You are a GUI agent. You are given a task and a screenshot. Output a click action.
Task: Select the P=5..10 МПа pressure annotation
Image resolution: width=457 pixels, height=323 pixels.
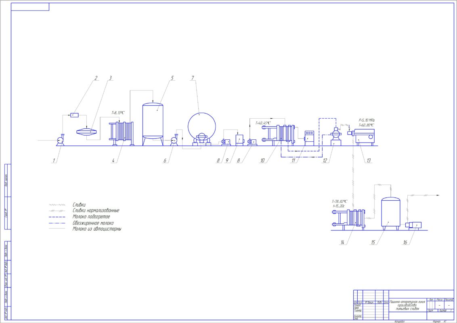[x=367, y=120]
